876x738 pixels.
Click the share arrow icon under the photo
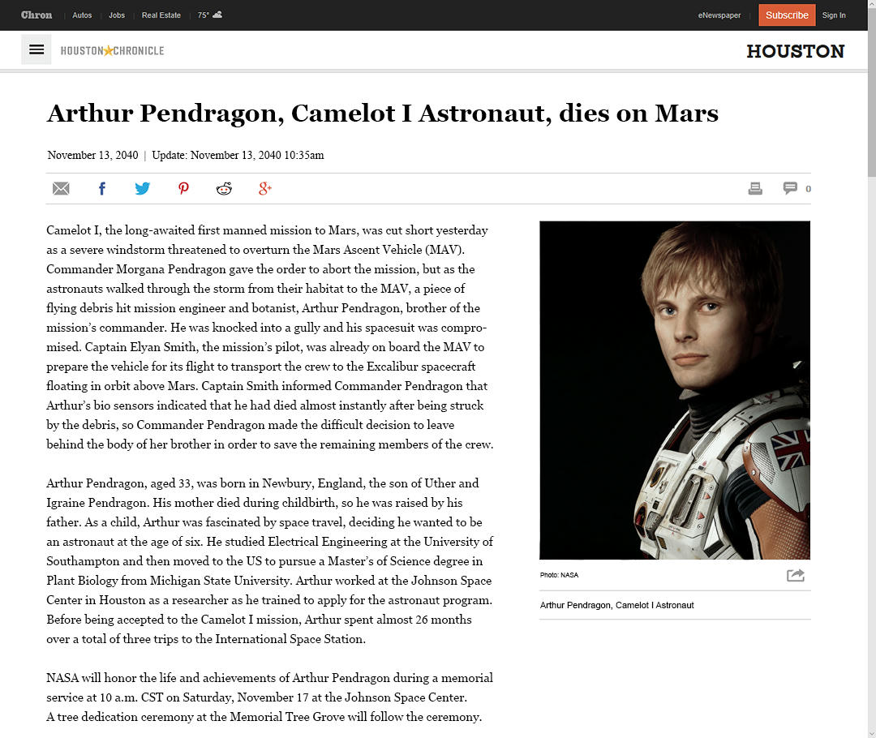tap(796, 575)
